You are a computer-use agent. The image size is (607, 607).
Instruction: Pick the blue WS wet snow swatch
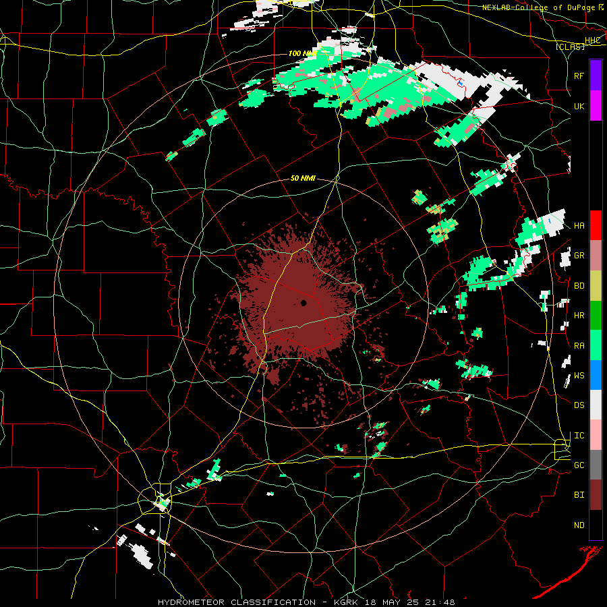pyautogui.click(x=596, y=375)
